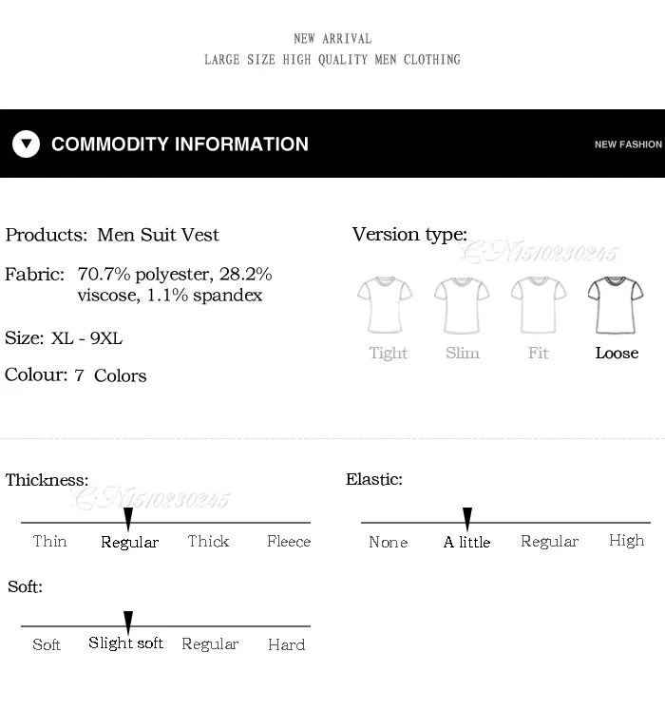Click the Tight fit t-shirt icon
Screen dimensions: 665x710
point(385,305)
